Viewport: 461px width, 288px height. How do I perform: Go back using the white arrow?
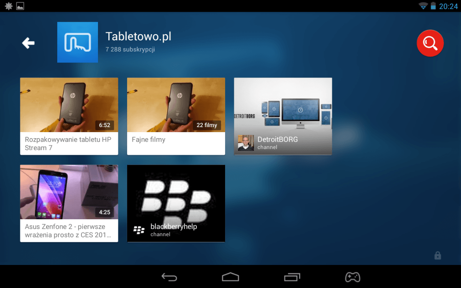point(28,43)
